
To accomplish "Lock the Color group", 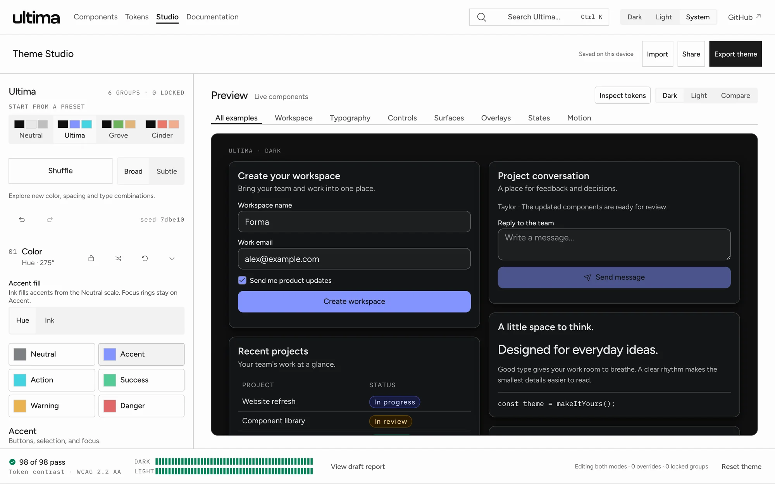I will pyautogui.click(x=91, y=258).
